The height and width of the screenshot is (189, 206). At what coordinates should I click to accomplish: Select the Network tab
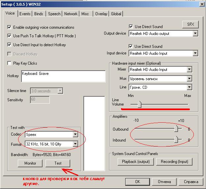(71, 14)
